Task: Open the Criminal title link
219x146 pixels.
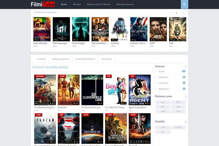Action: coord(115,43)
